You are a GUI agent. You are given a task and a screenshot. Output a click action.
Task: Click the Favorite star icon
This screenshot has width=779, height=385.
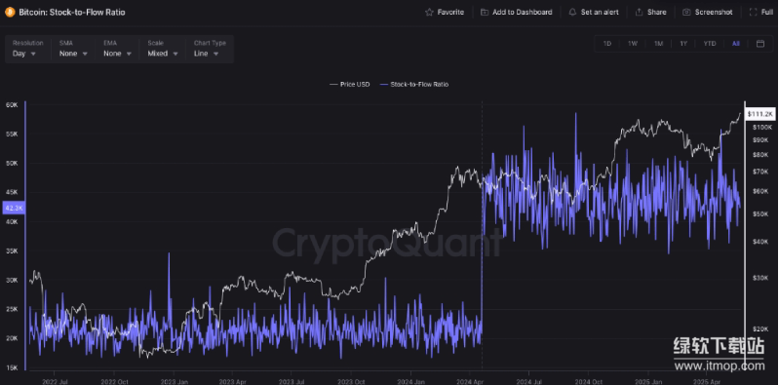429,12
